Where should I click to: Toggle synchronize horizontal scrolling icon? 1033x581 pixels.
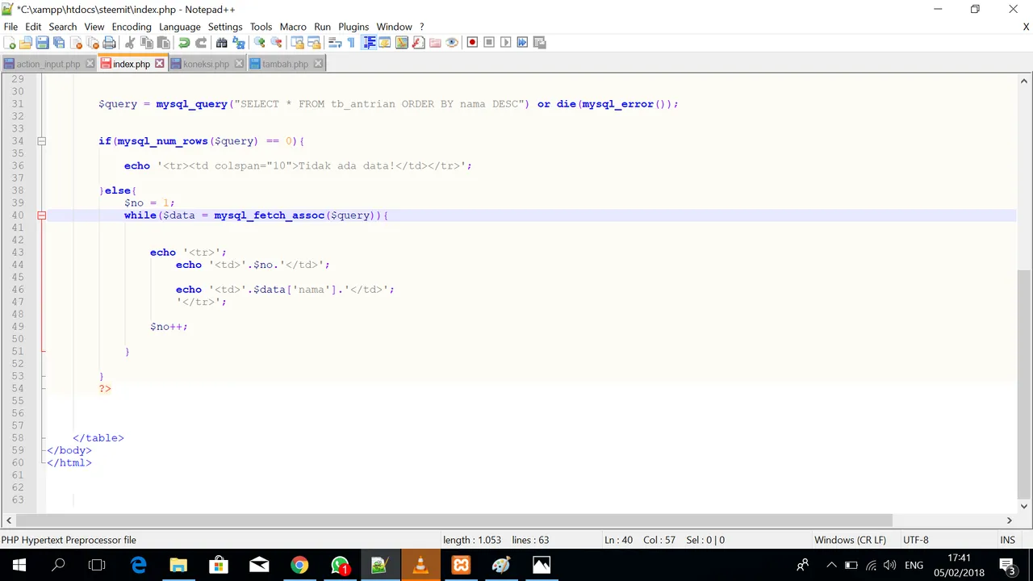[314, 42]
